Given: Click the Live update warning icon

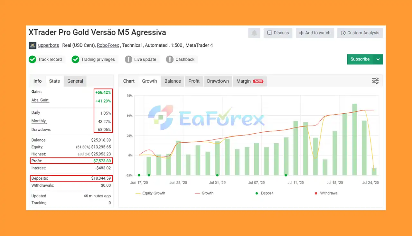Looking at the screenshot, I should point(128,59).
